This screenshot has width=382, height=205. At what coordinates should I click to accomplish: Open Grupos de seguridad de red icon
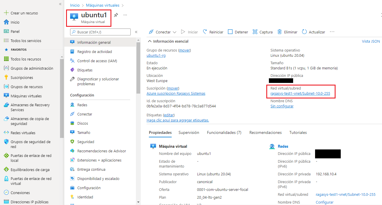click(x=6, y=142)
